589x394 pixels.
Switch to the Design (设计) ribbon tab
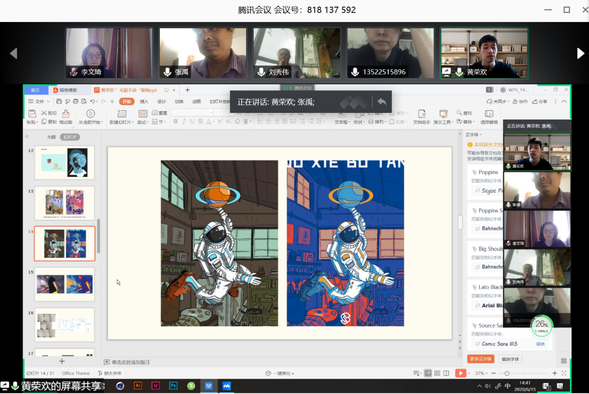click(161, 102)
